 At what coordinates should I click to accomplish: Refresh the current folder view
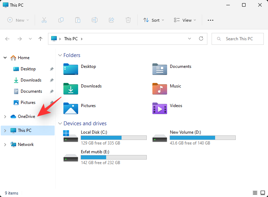coord(201,39)
